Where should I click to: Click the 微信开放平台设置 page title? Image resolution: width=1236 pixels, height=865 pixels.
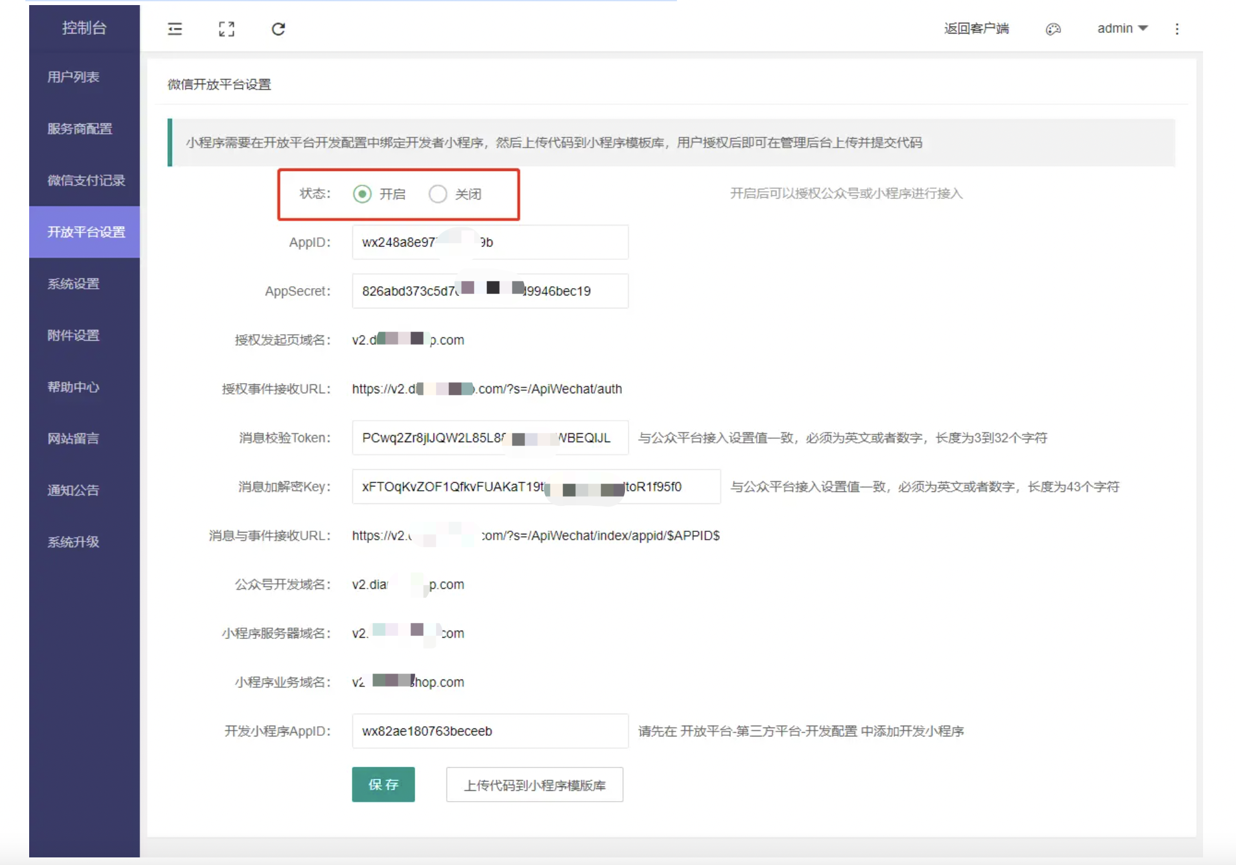point(219,84)
